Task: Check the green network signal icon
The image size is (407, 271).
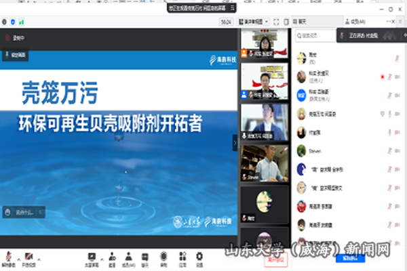Action: click(x=21, y=22)
